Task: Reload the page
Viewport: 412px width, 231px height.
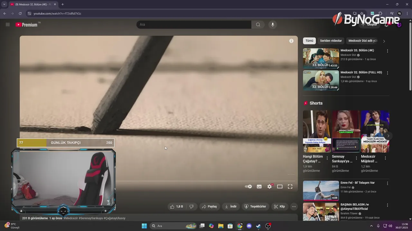Action: click(20, 13)
